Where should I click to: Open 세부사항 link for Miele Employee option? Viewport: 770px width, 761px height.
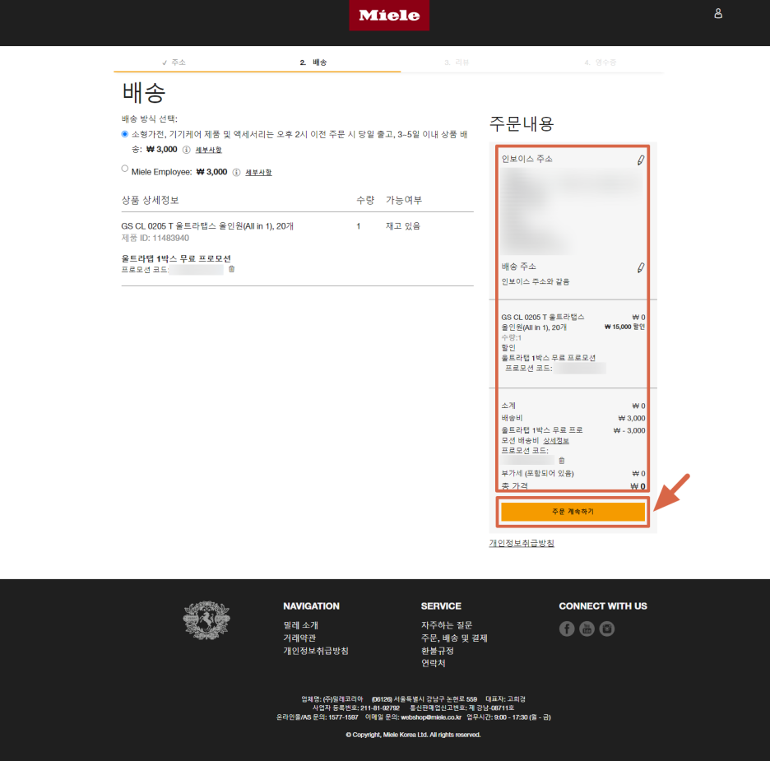pyautogui.click(x=258, y=172)
